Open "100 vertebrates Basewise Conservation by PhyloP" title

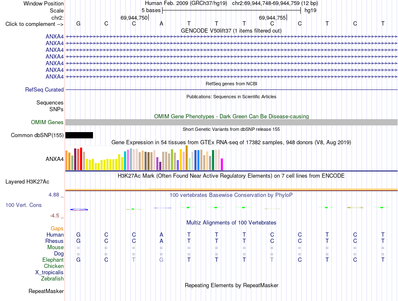coord(231,195)
